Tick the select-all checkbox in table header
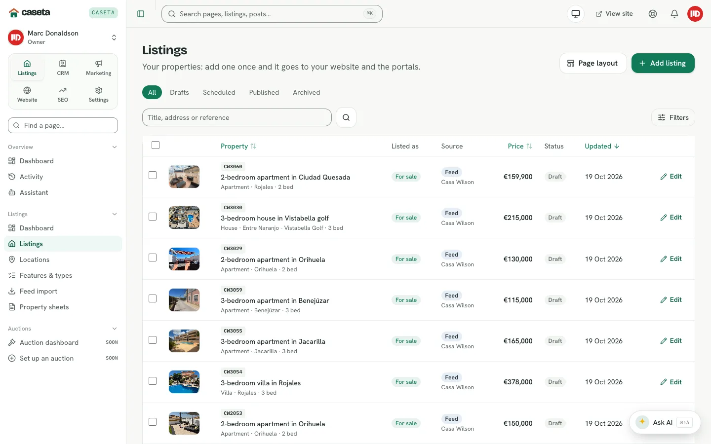 pyautogui.click(x=156, y=145)
